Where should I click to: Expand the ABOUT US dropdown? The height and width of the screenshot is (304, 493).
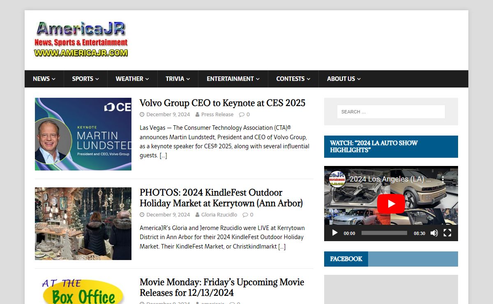coord(343,79)
